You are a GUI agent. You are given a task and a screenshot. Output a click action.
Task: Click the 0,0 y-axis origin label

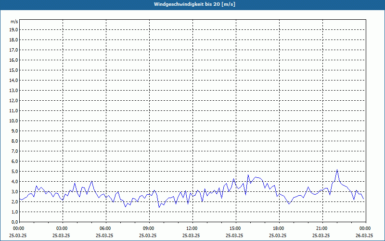[x=14, y=222]
